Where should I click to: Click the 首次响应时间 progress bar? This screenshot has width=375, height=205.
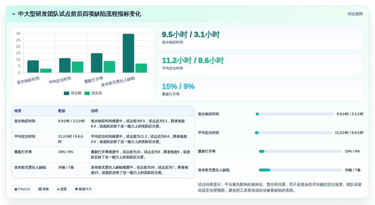(295, 114)
